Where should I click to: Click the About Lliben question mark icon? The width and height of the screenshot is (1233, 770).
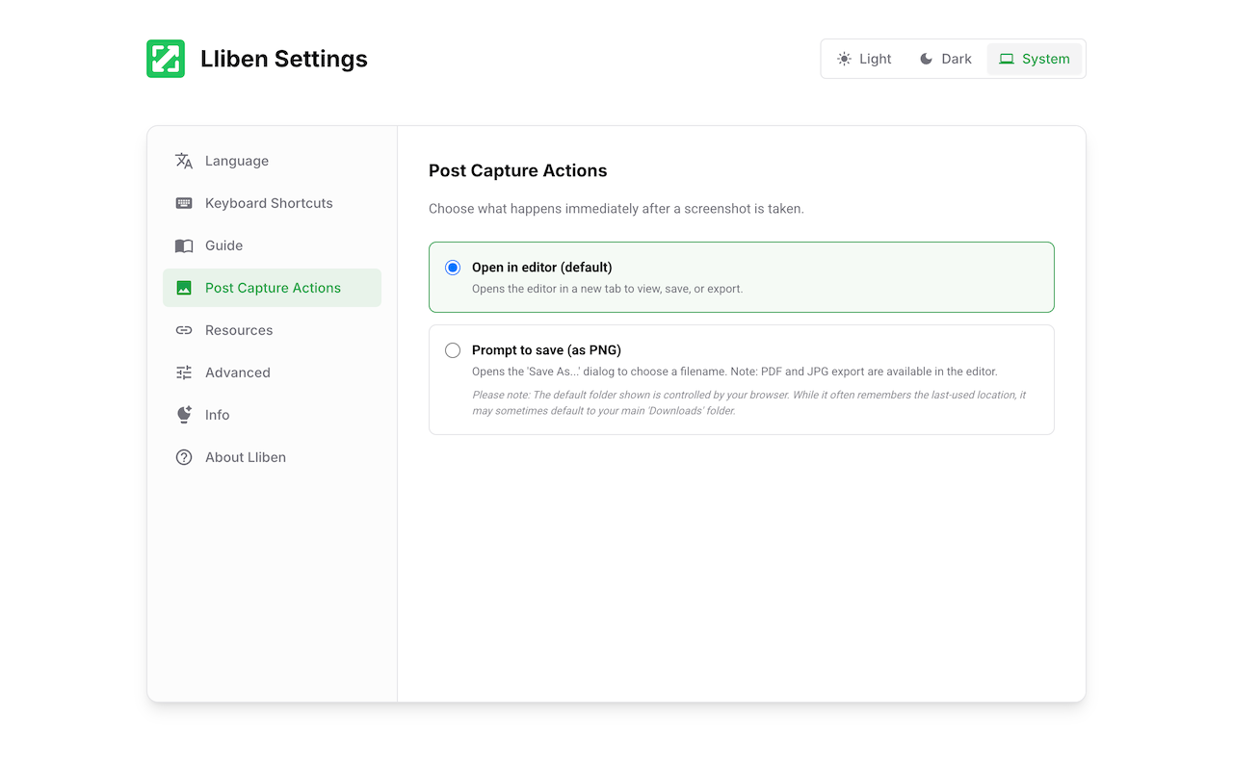(x=184, y=457)
